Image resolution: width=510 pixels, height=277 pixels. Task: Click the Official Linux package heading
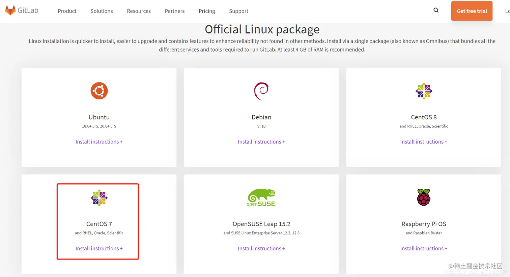coord(262,30)
